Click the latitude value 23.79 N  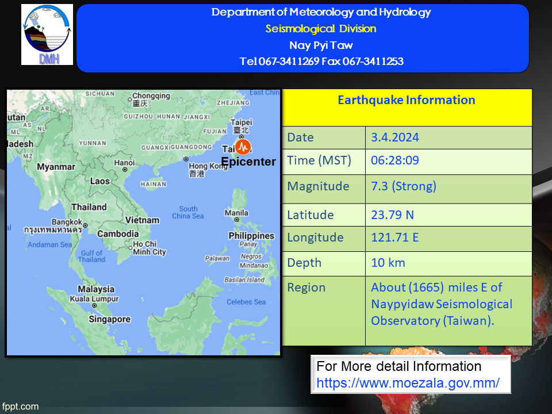(x=393, y=214)
